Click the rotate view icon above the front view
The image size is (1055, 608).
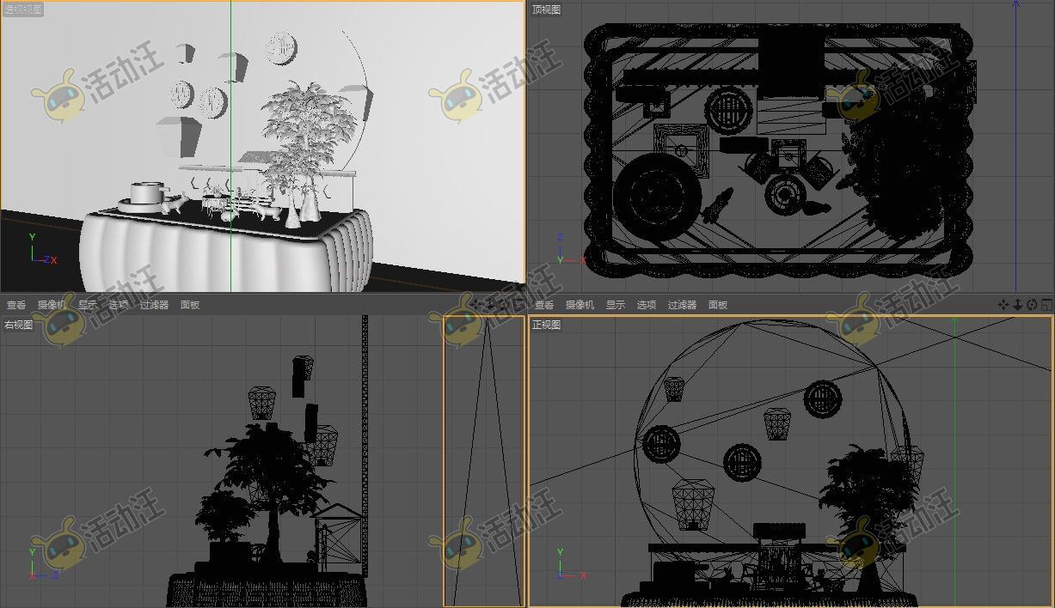pyautogui.click(x=1032, y=305)
